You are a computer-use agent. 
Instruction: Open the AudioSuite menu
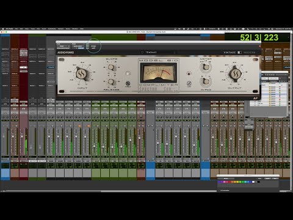point(52,29)
